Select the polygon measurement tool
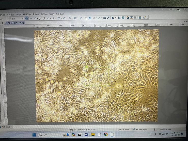Image resolution: width=188 pixels, height=141 pixels. tap(94, 18)
